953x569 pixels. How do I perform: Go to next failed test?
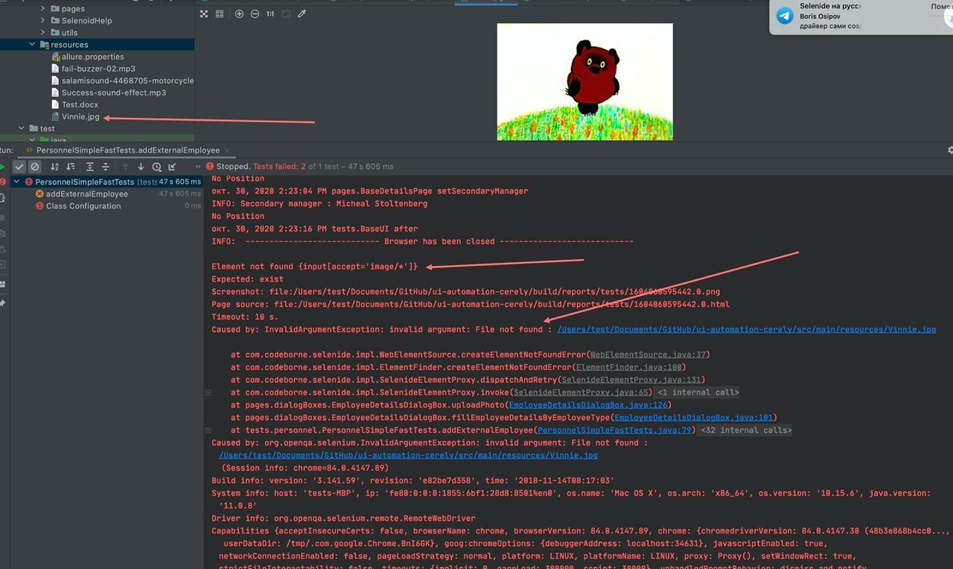coord(141,167)
